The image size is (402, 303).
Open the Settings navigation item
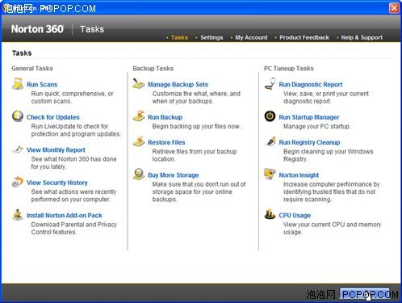pyautogui.click(x=211, y=37)
